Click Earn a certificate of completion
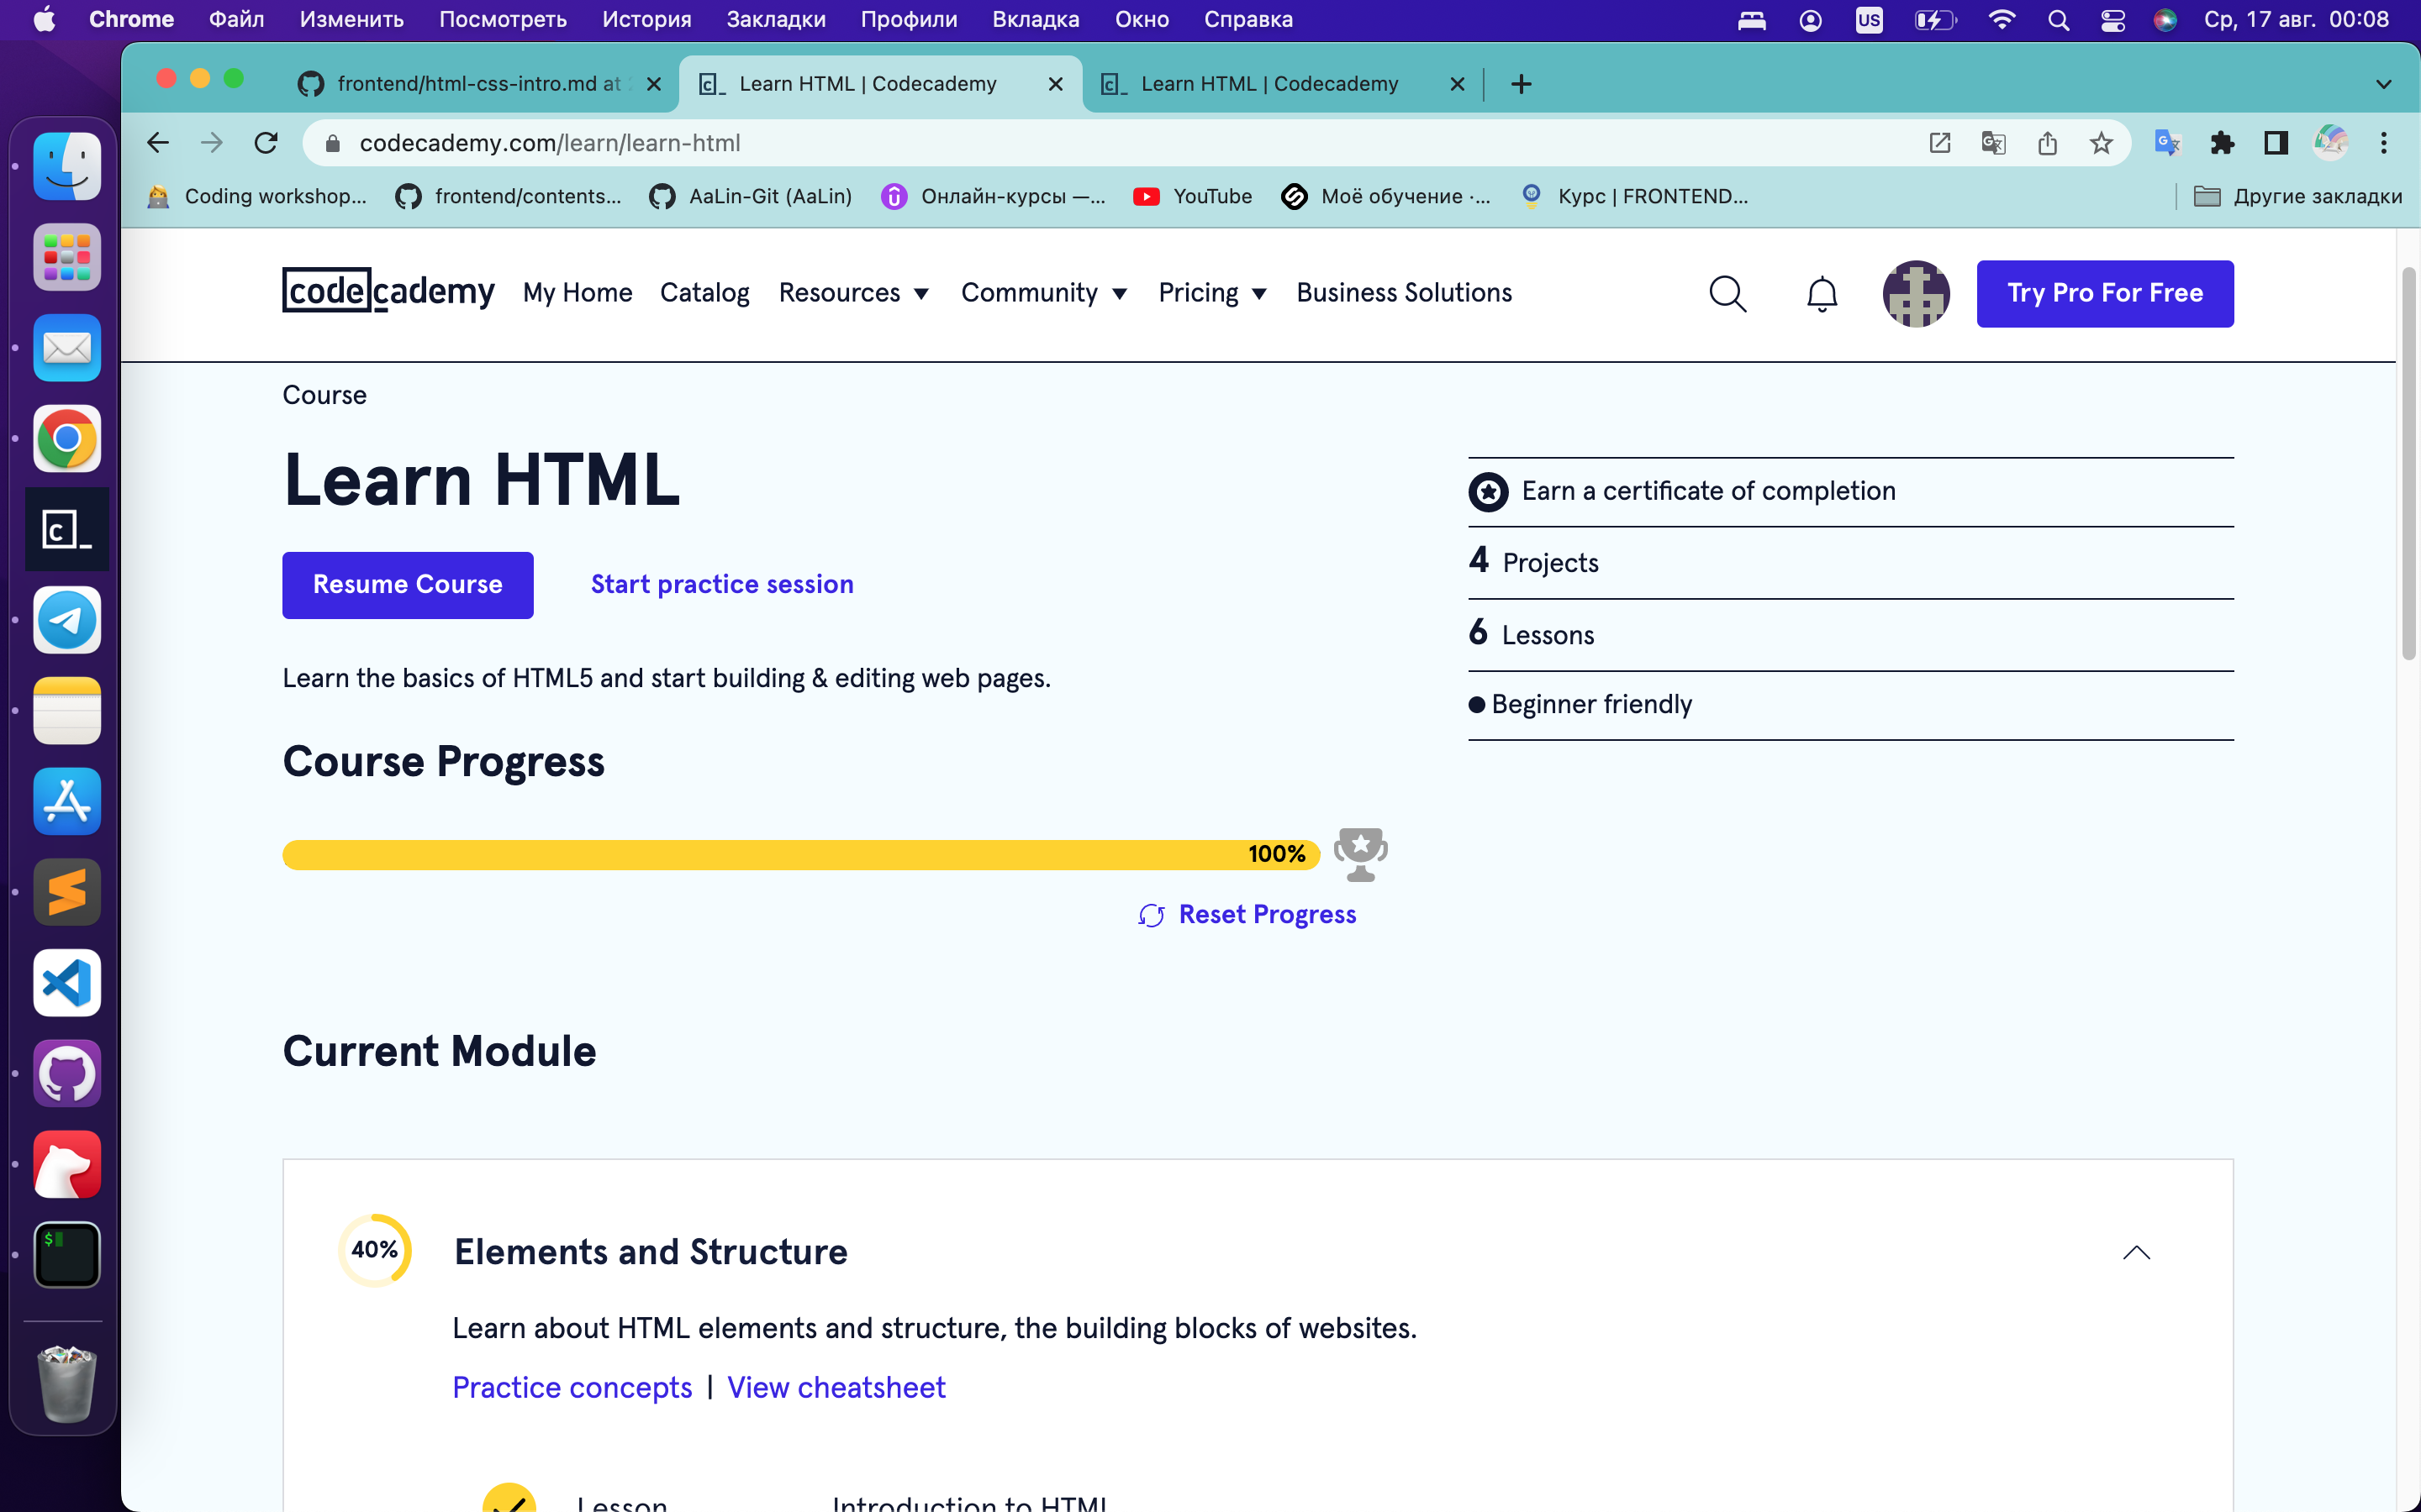 [x=1682, y=492]
